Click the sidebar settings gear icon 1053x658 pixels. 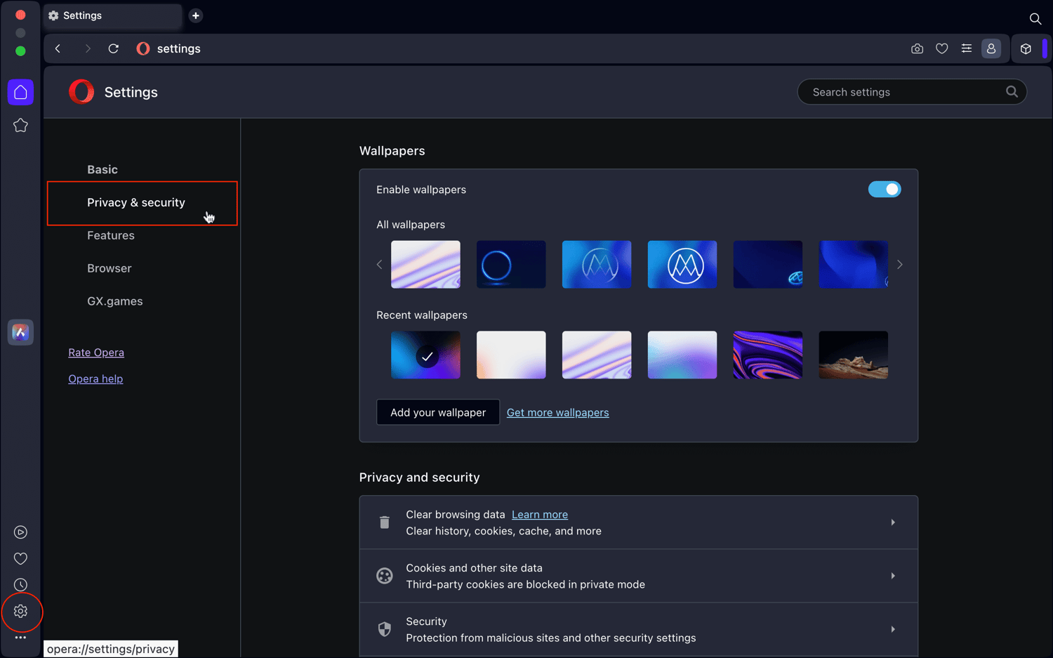point(20,612)
